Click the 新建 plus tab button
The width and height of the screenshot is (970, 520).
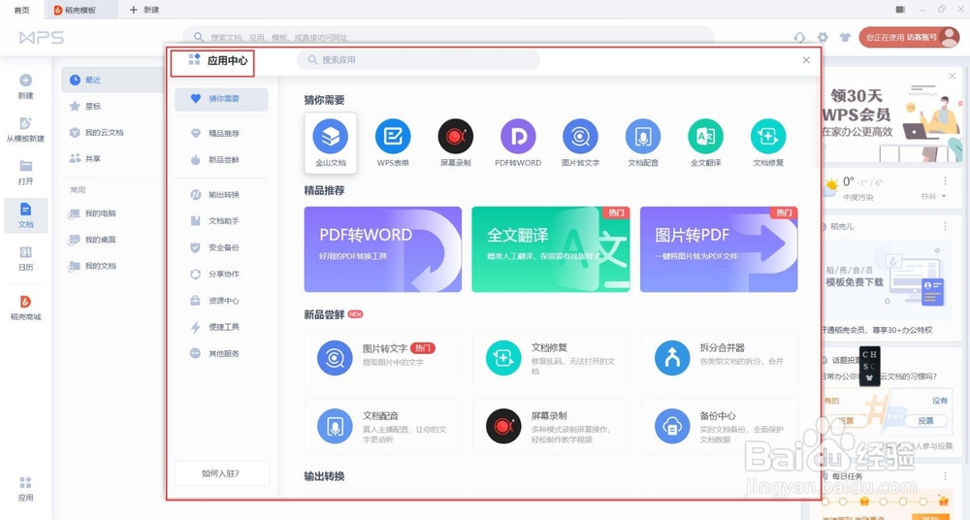145,10
